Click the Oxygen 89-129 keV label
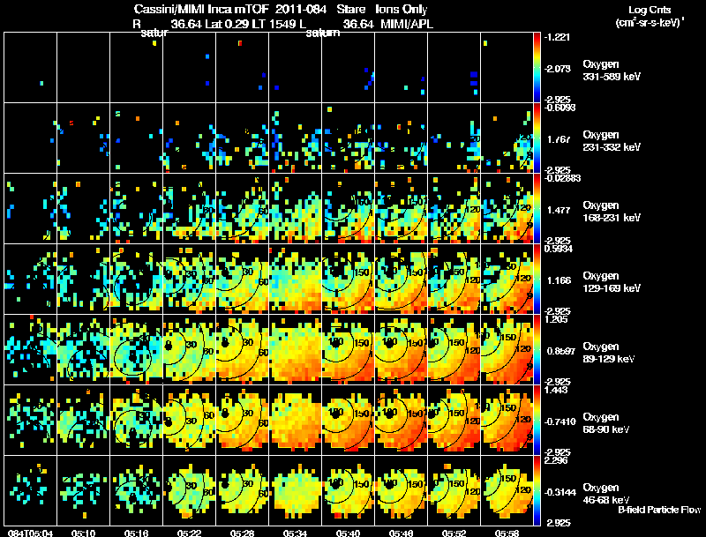The height and width of the screenshot is (537, 706). 609,353
